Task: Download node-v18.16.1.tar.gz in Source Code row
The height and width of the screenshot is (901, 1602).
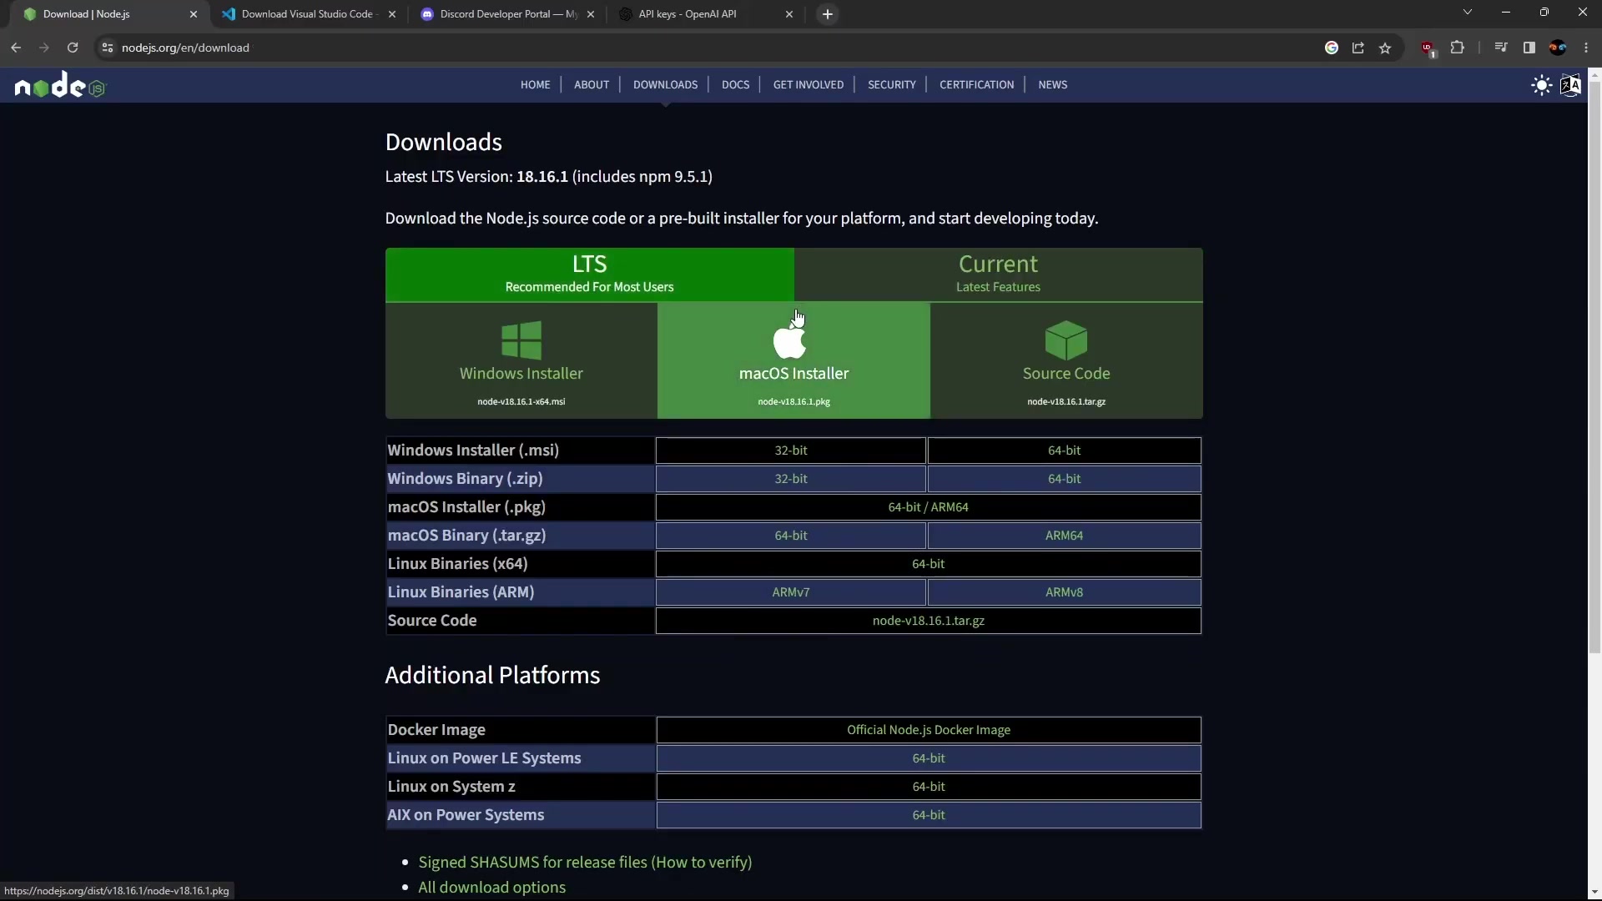Action: [x=928, y=621]
